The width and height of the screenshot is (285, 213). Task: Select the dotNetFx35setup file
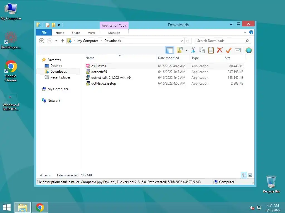click(x=164, y=83)
